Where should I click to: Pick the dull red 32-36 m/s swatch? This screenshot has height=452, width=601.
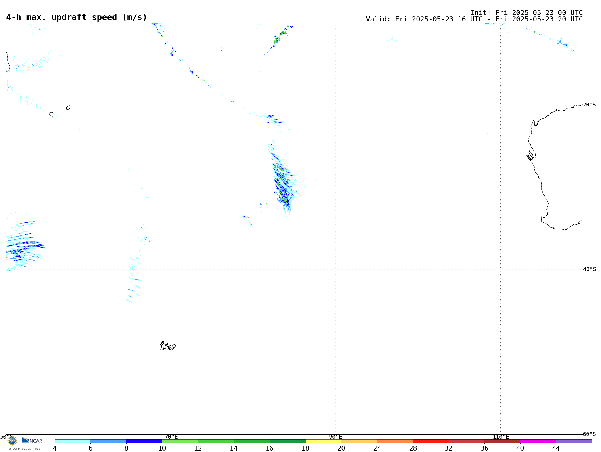467,441
